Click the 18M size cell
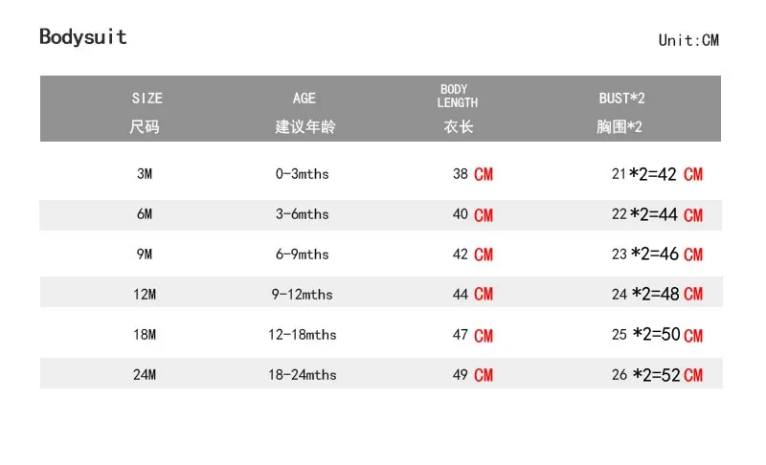Screen dimensions: 766x465 [145, 334]
